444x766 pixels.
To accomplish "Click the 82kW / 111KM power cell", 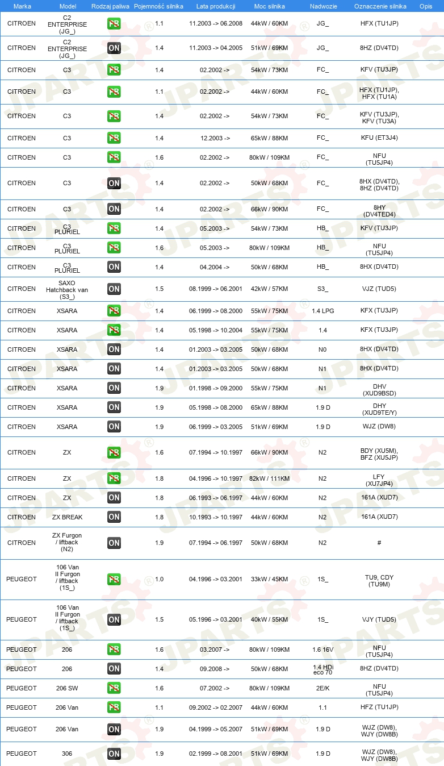I will (x=270, y=478).
